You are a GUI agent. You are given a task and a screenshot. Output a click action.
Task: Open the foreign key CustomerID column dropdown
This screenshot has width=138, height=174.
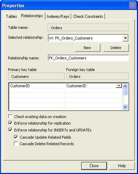pos(119,85)
